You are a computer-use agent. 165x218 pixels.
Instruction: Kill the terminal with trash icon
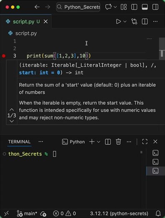pos(118,142)
